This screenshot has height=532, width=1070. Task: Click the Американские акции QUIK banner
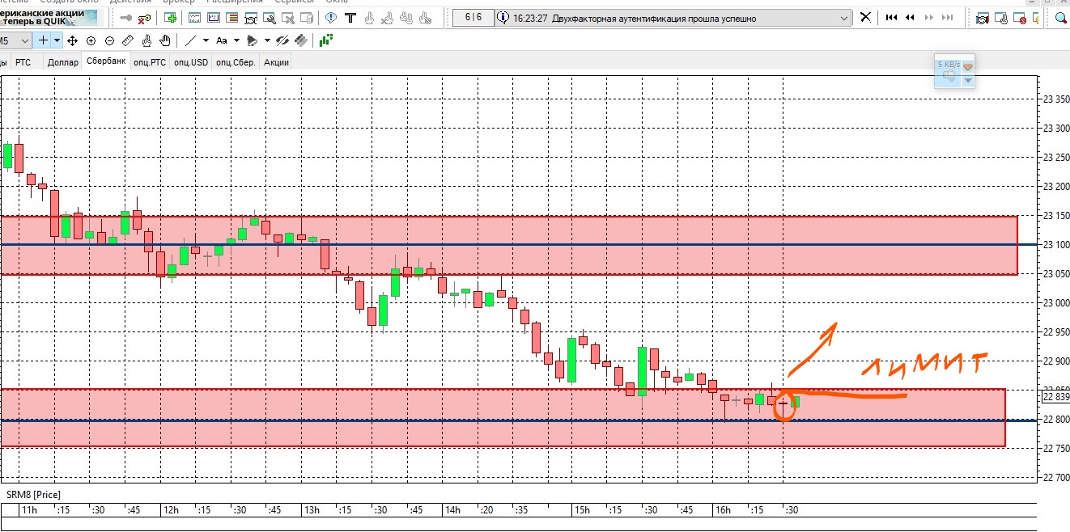pyautogui.click(x=49, y=16)
